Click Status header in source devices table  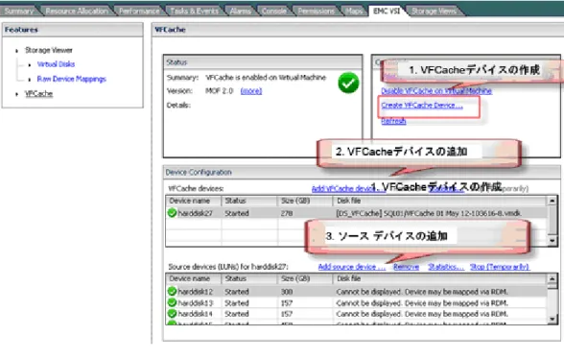[x=249, y=278]
